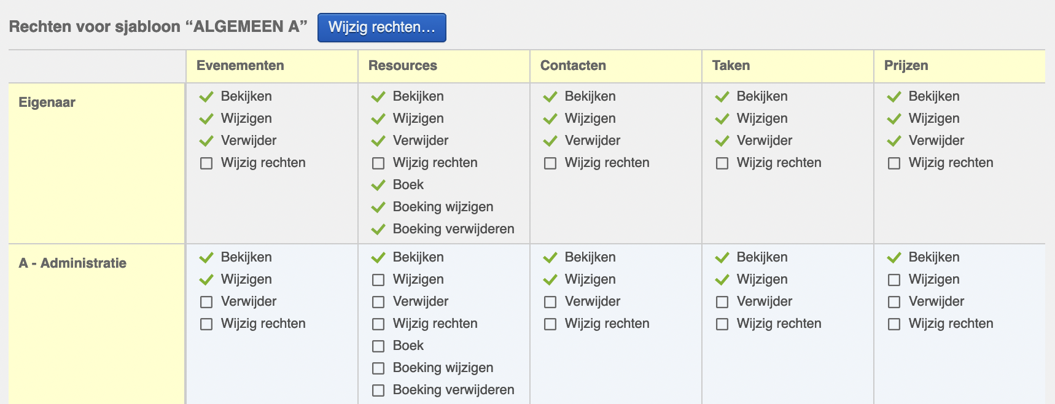The image size is (1055, 404).
Task: Tick Wijzigen checkbox for Administratie Prijzen
Action: click(894, 280)
